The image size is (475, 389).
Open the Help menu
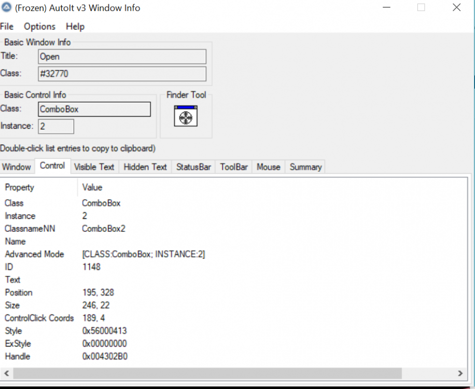(75, 26)
